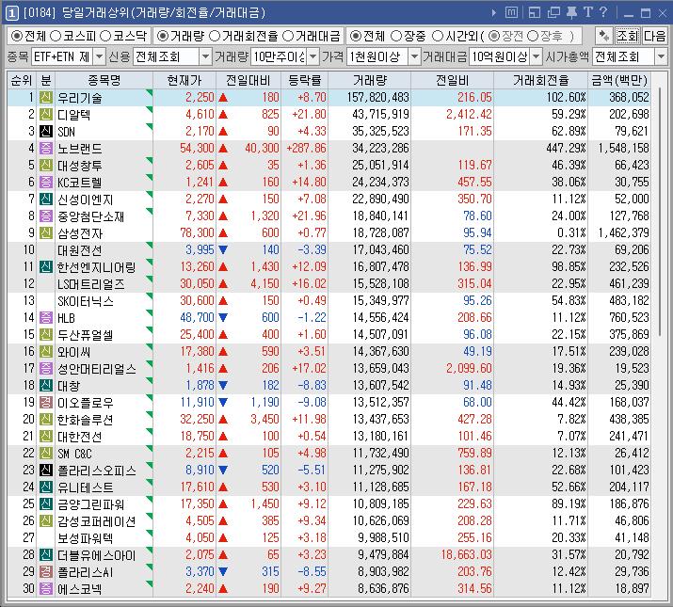Click the screen number 1 icon in title bar
This screenshot has width=673, height=607.
11,13
